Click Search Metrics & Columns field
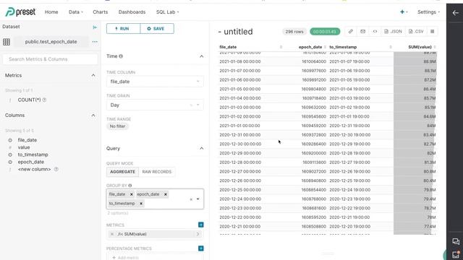Viewport: 463px width, 260px height. pyautogui.click(x=50, y=59)
